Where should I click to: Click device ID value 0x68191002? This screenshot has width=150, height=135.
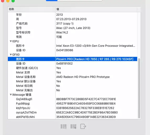(64, 63)
